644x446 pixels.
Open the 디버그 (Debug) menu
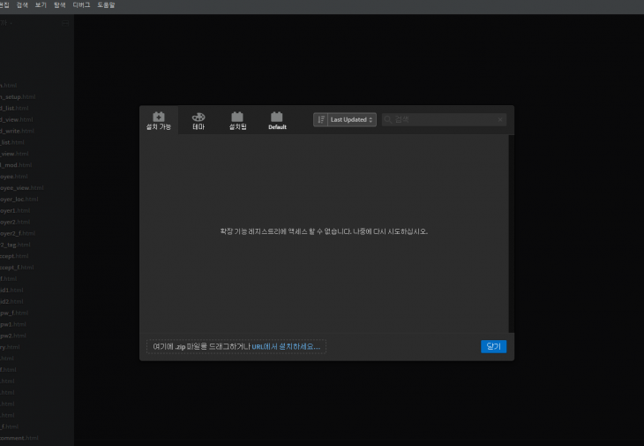point(81,5)
